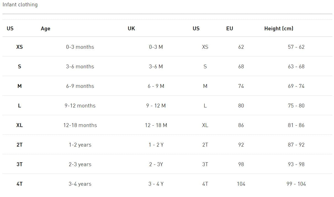
Task: Select height range "57 - 62"
Action: 296,47
